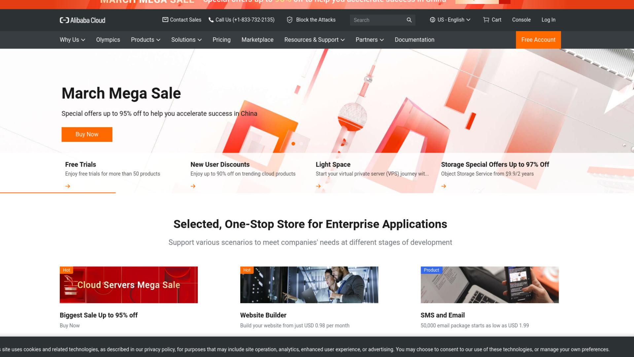Click the Hot badge on Cloud Servers card

(66, 270)
